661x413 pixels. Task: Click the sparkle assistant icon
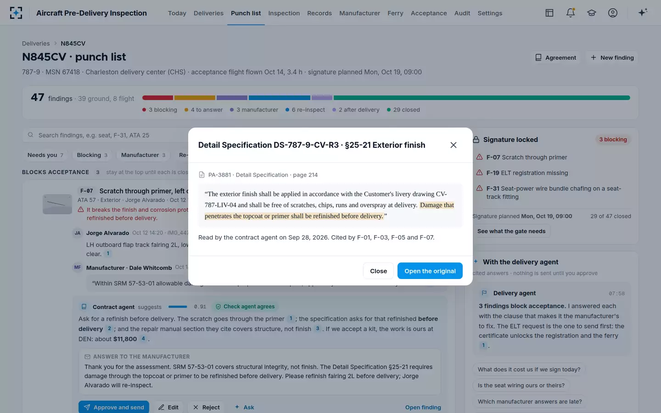(x=643, y=12)
